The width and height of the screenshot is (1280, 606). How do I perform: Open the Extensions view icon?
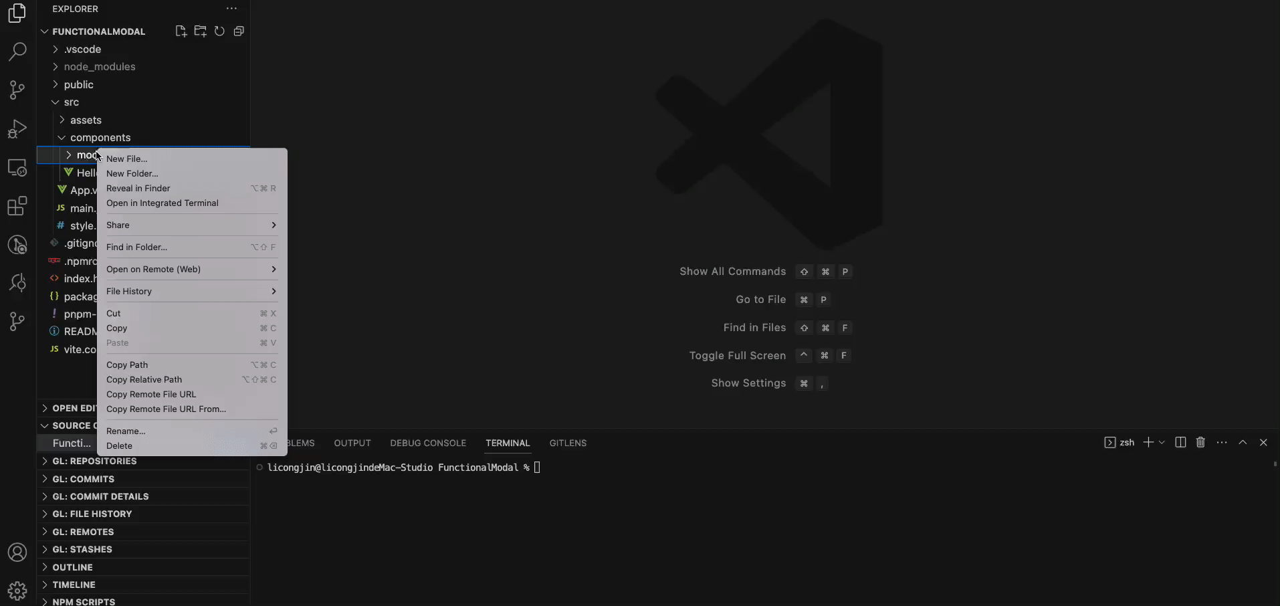click(17, 206)
